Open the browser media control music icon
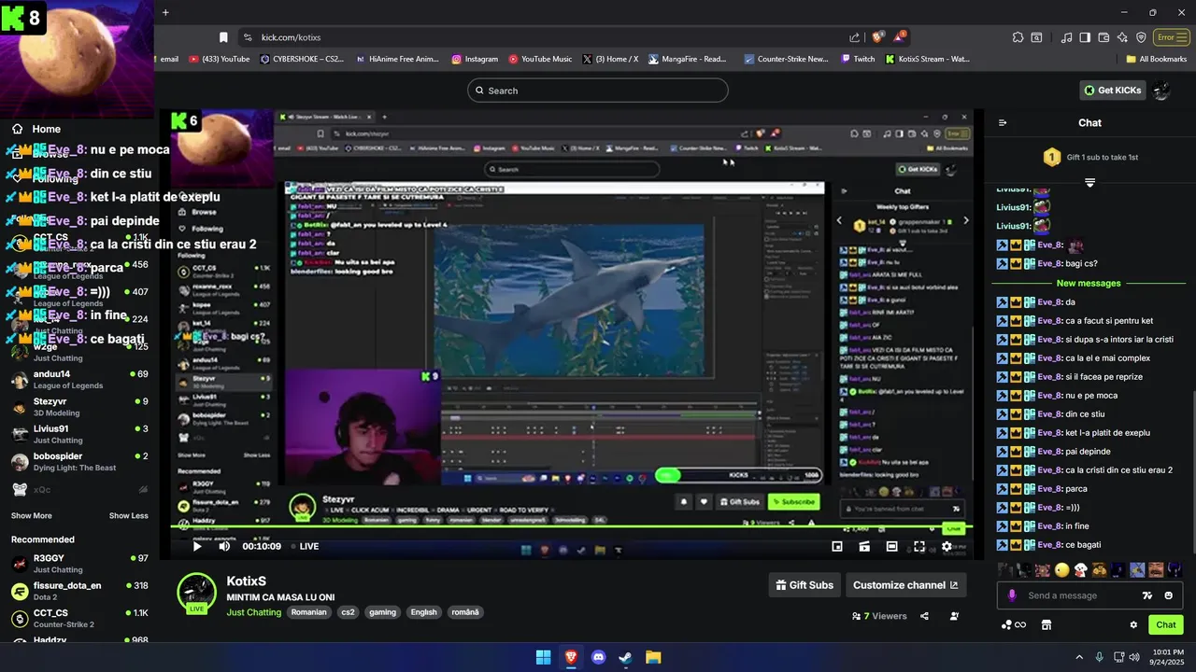The width and height of the screenshot is (1196, 672). 1066,37
